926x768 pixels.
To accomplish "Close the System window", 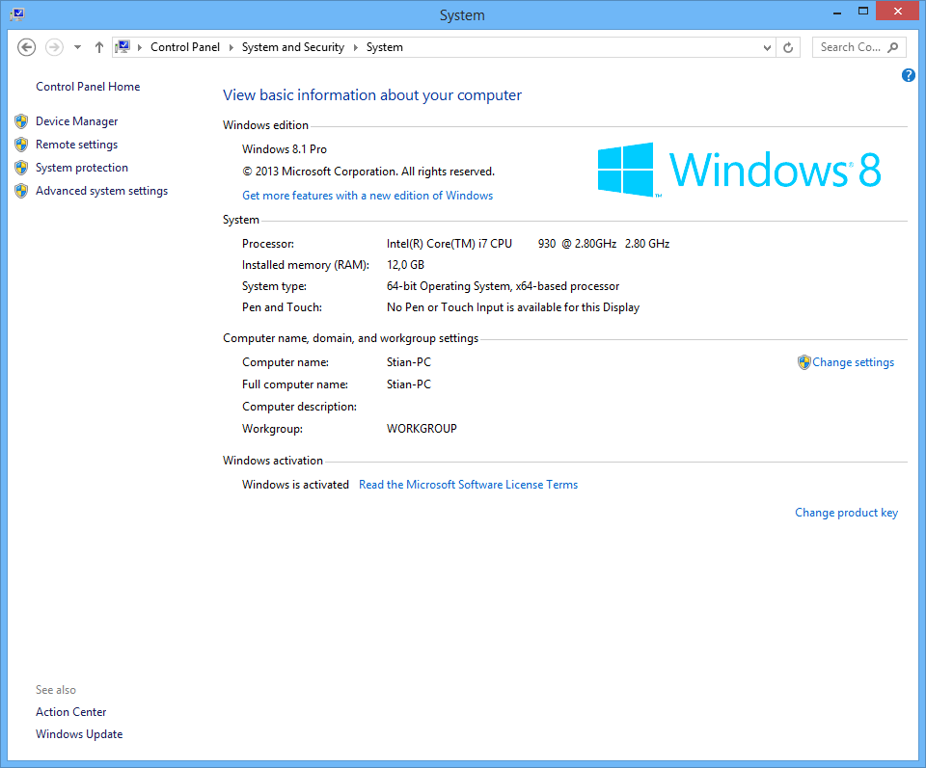I will [898, 12].
